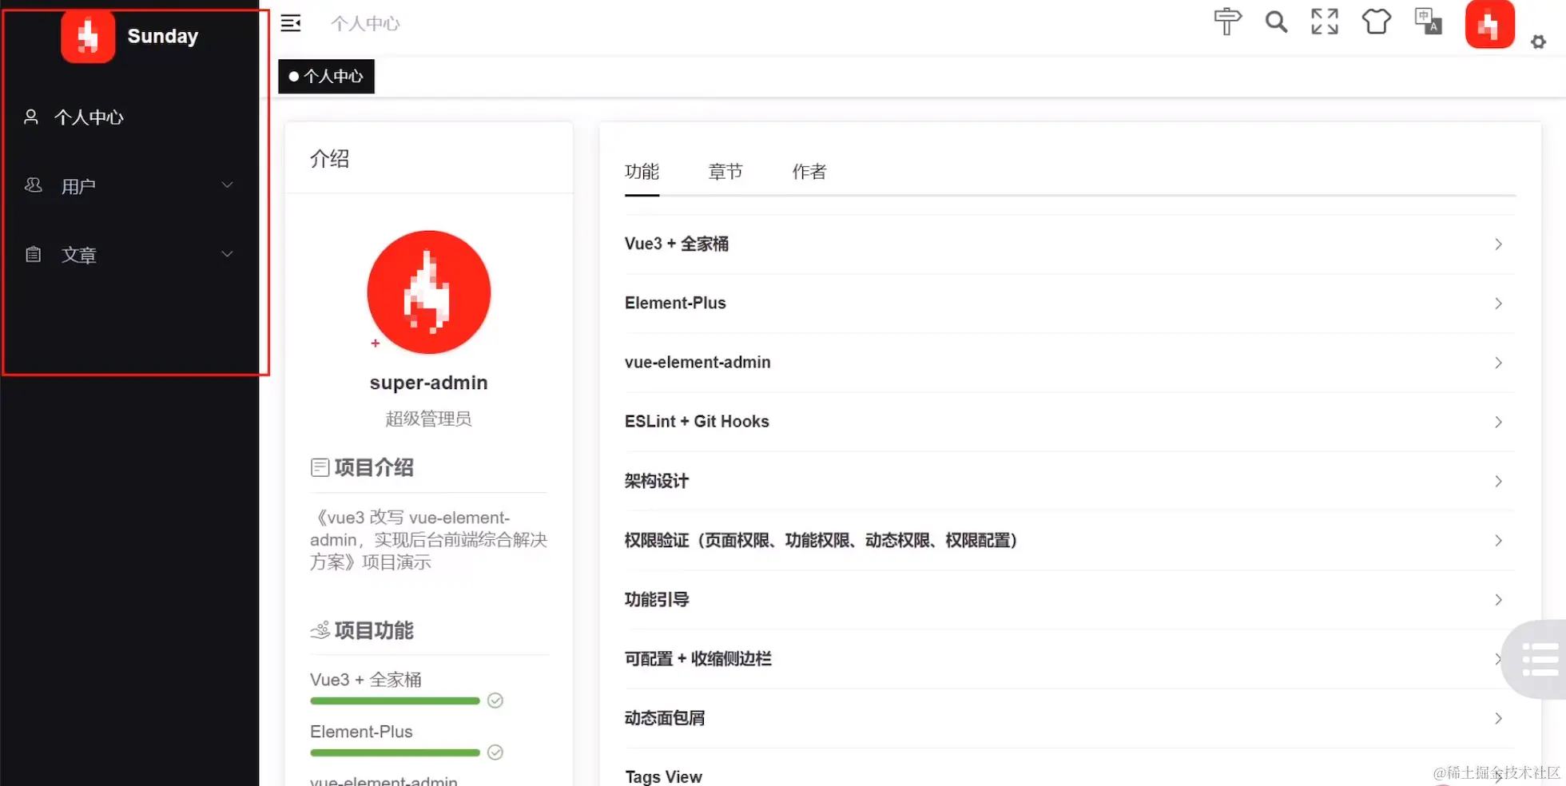Click the check circle next to Element-Plus progress
Viewport: 1566px width, 786px height.
(x=495, y=752)
